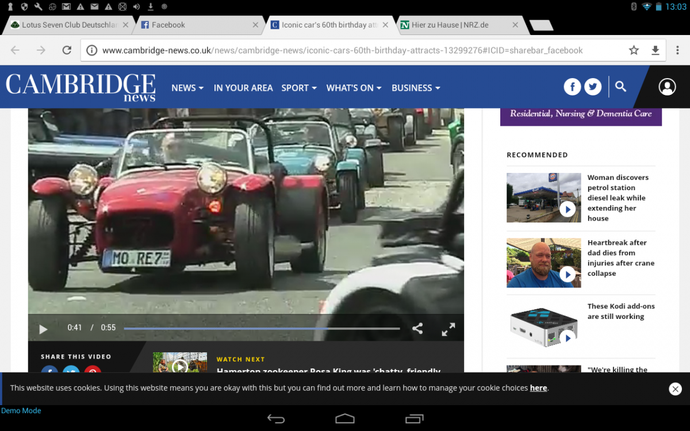Select IN YOUR AREA menu item
The width and height of the screenshot is (690, 431).
243,88
